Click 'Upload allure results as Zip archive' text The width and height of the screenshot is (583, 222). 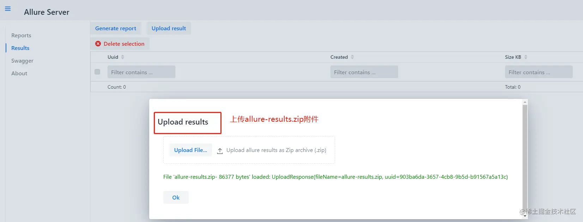(x=276, y=150)
